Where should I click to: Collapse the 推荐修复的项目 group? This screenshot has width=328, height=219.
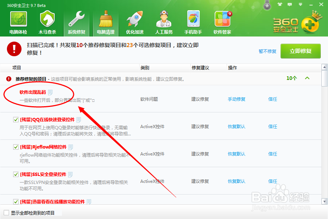tap(307, 78)
